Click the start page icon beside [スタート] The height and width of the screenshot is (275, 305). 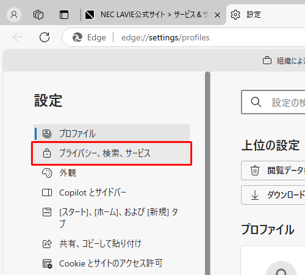tap(47, 212)
